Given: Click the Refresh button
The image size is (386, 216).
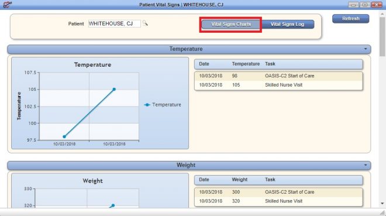Looking at the screenshot, I should click(350, 19).
